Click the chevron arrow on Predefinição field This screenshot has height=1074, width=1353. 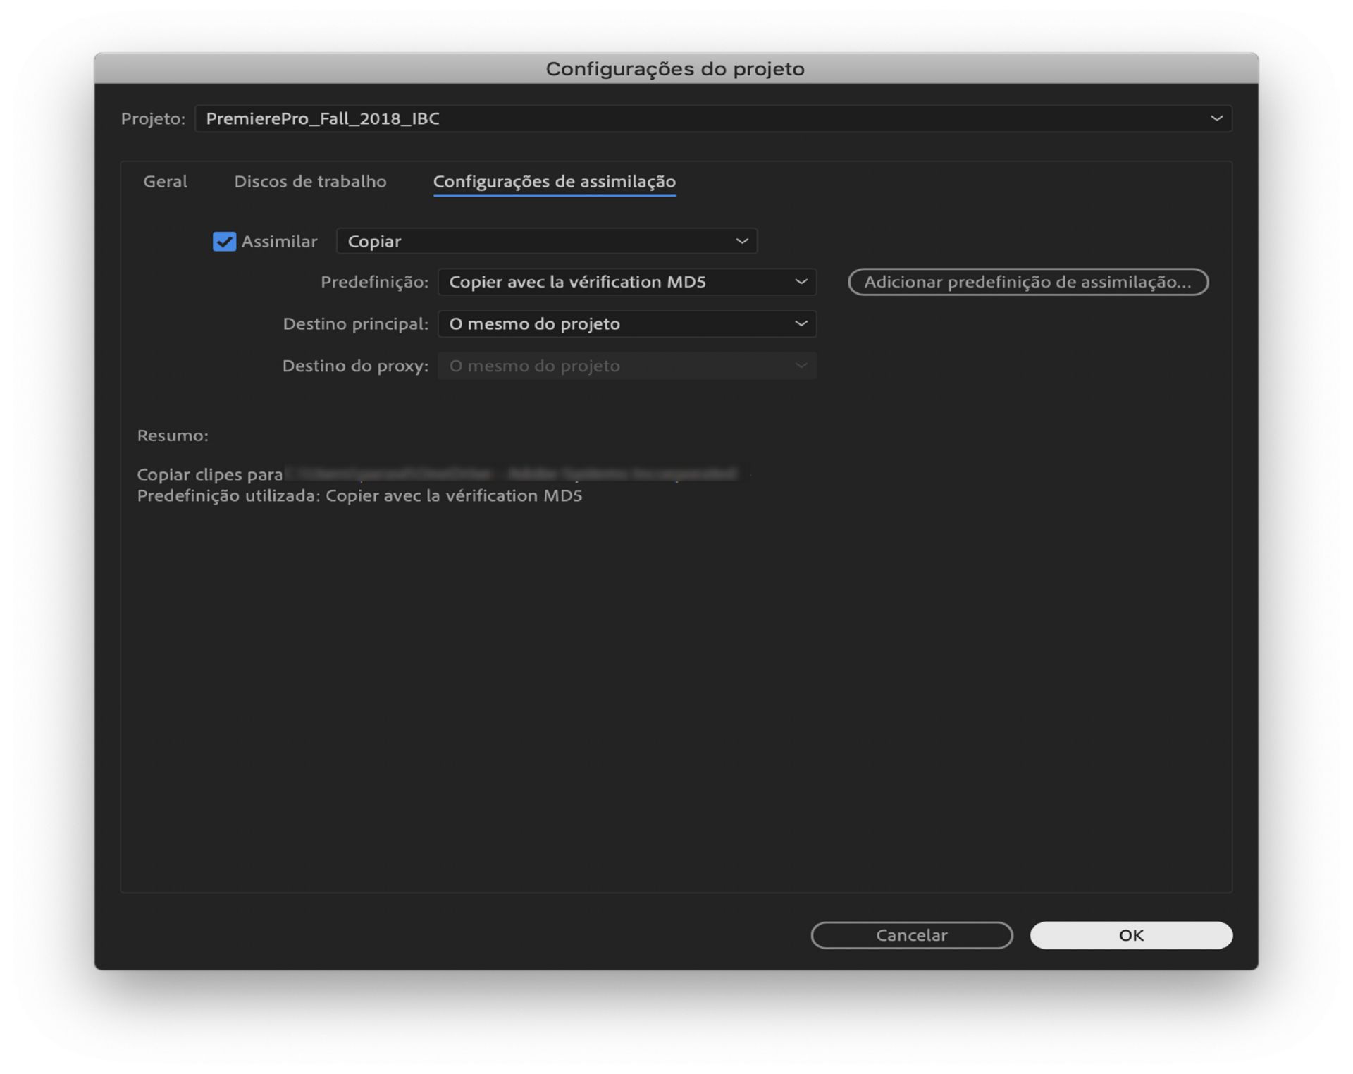[x=801, y=282]
